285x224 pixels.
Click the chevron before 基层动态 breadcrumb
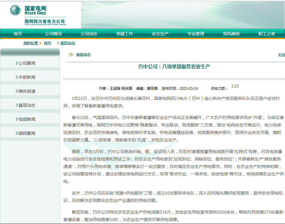58,43
